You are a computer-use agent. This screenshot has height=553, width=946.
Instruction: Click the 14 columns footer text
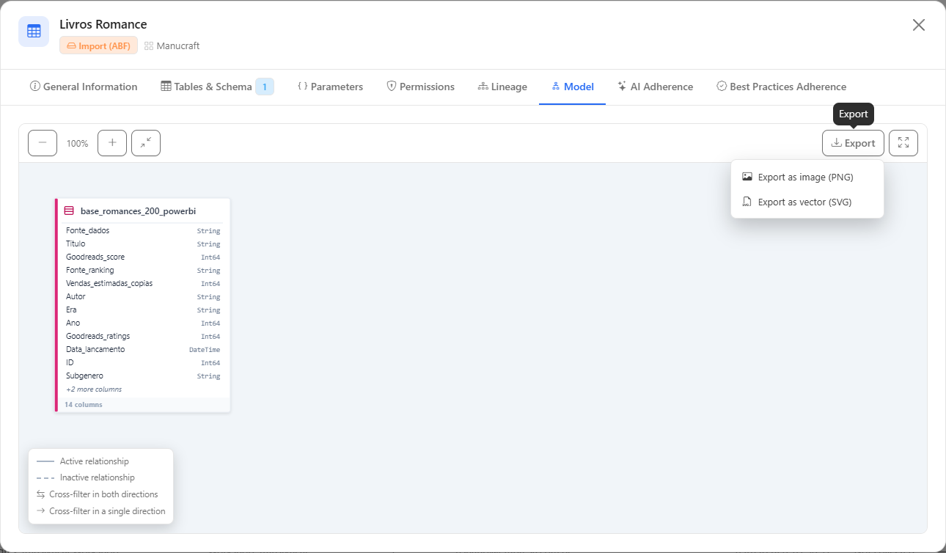pos(84,405)
